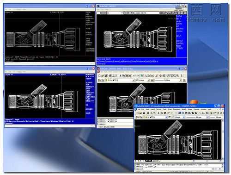Switch to Model tab in AutoCAD 2002 window

[x=148, y=161]
